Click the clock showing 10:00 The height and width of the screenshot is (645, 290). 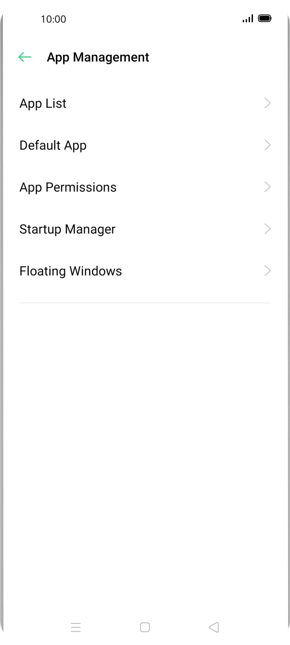(x=53, y=19)
